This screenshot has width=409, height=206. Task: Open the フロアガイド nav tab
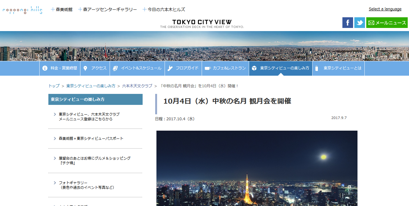point(183,68)
